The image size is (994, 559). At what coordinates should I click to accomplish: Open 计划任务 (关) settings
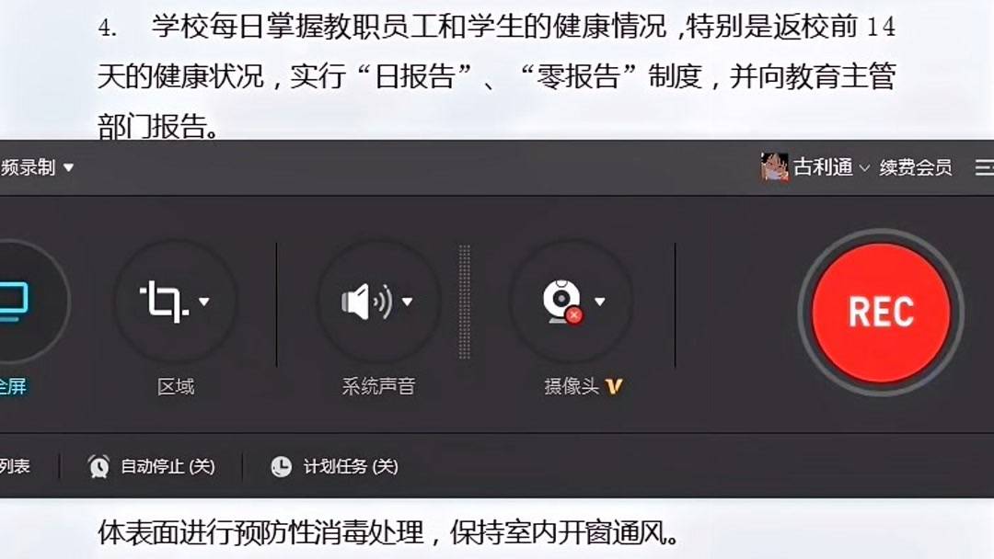[351, 466]
